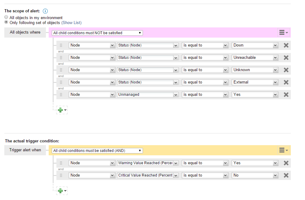Open the Unreachable value dropdown
Image resolution: width=305 pixels, height=200 pixels.
click(255, 58)
